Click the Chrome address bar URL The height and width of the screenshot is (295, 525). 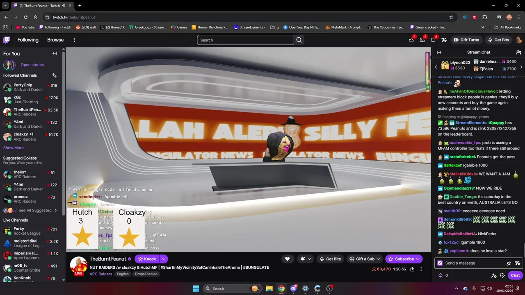coord(74,17)
